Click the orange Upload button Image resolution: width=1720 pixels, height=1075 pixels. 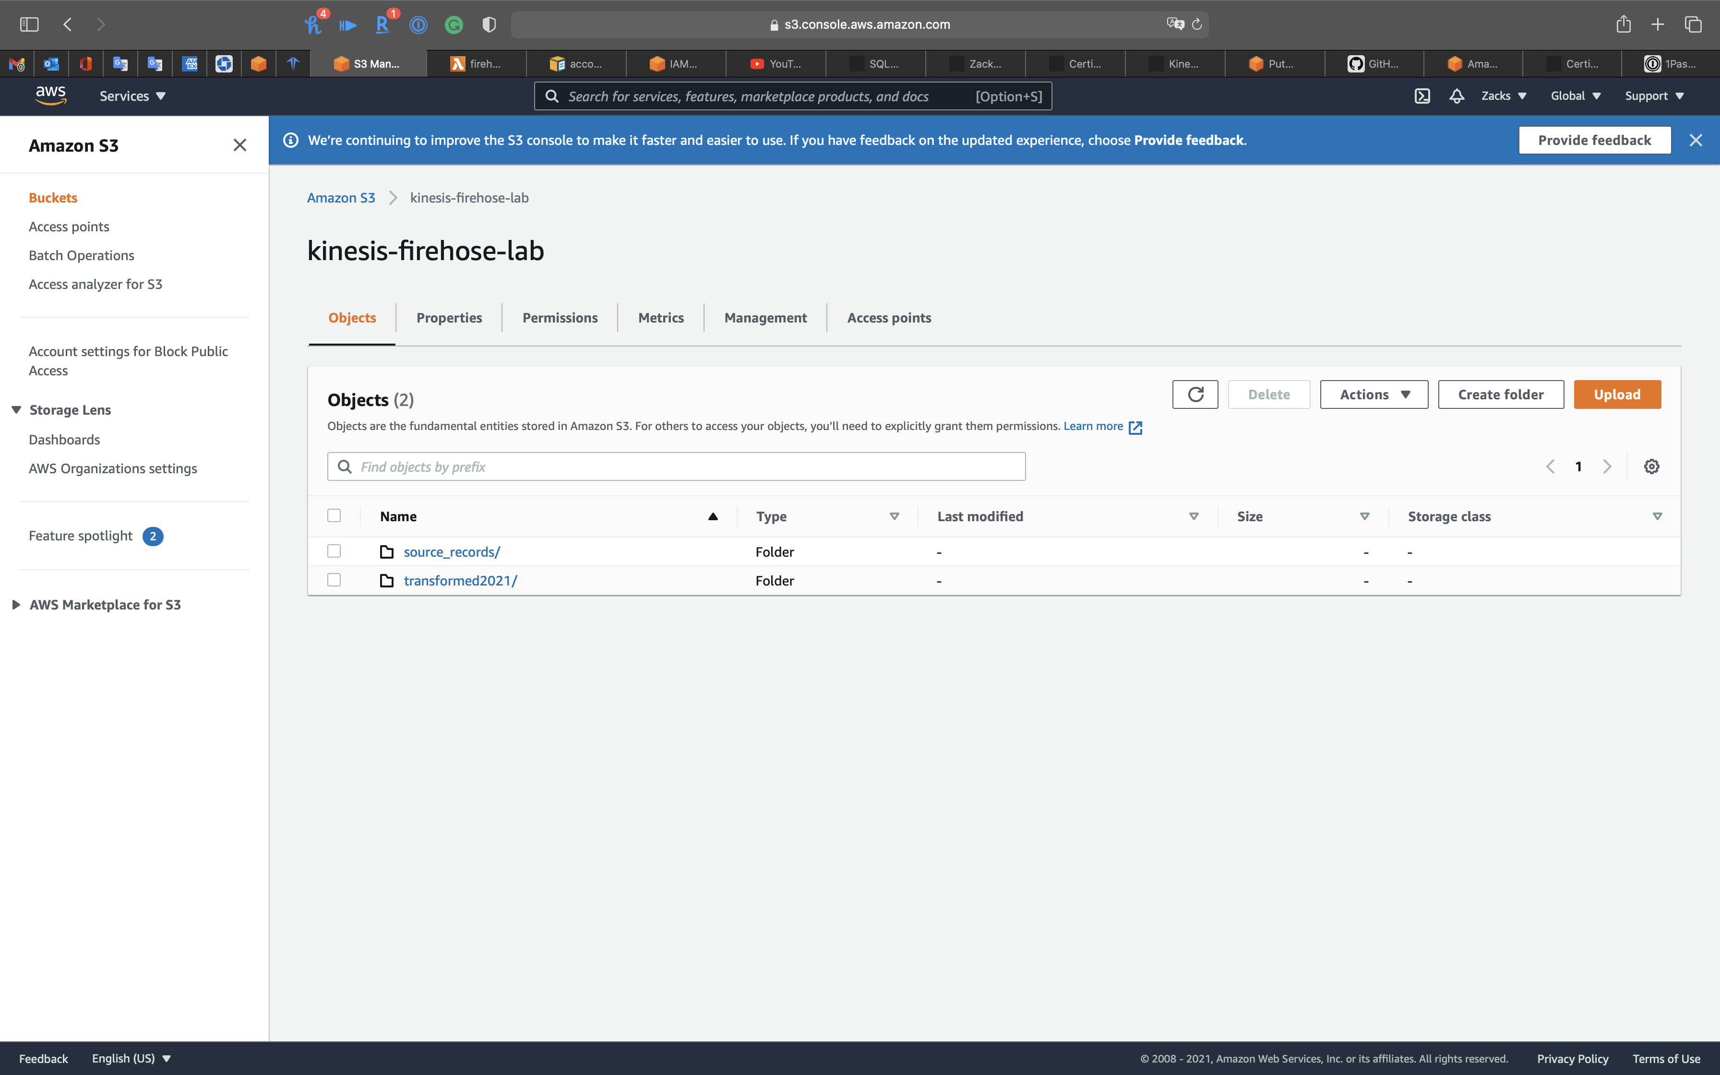(1616, 394)
